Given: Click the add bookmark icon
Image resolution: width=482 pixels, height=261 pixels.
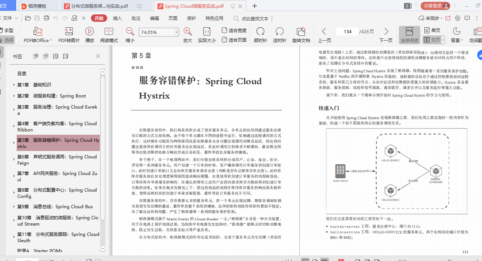Looking at the screenshot, I should point(55,56).
